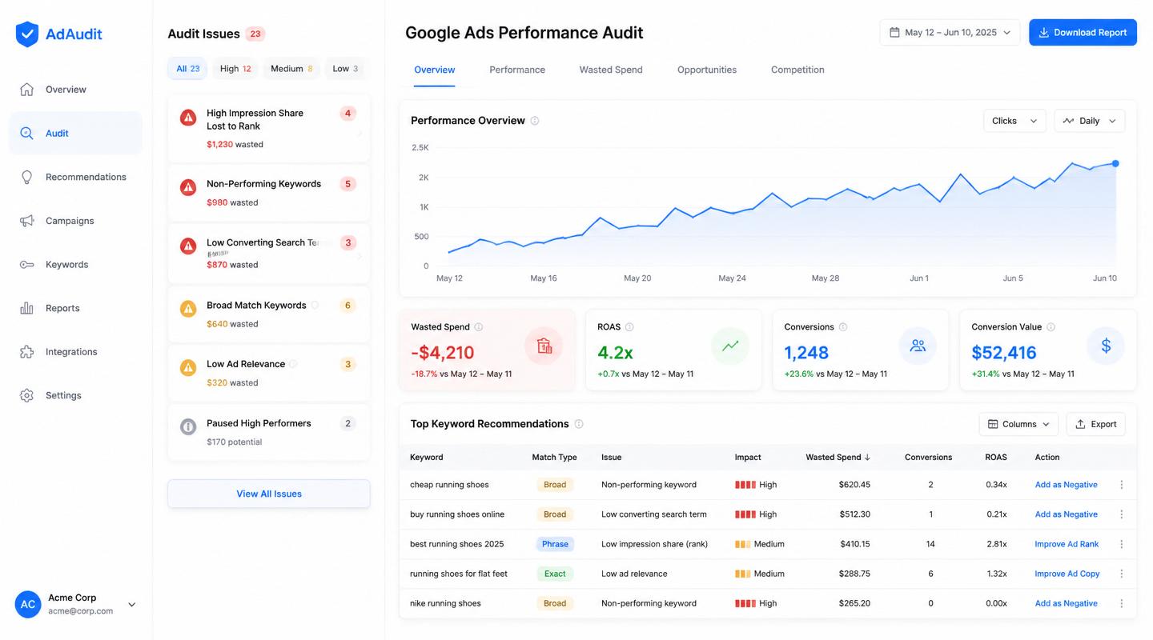The image size is (1153, 640).
Task: Open Campaigns megaphone icon
Action: click(26, 221)
